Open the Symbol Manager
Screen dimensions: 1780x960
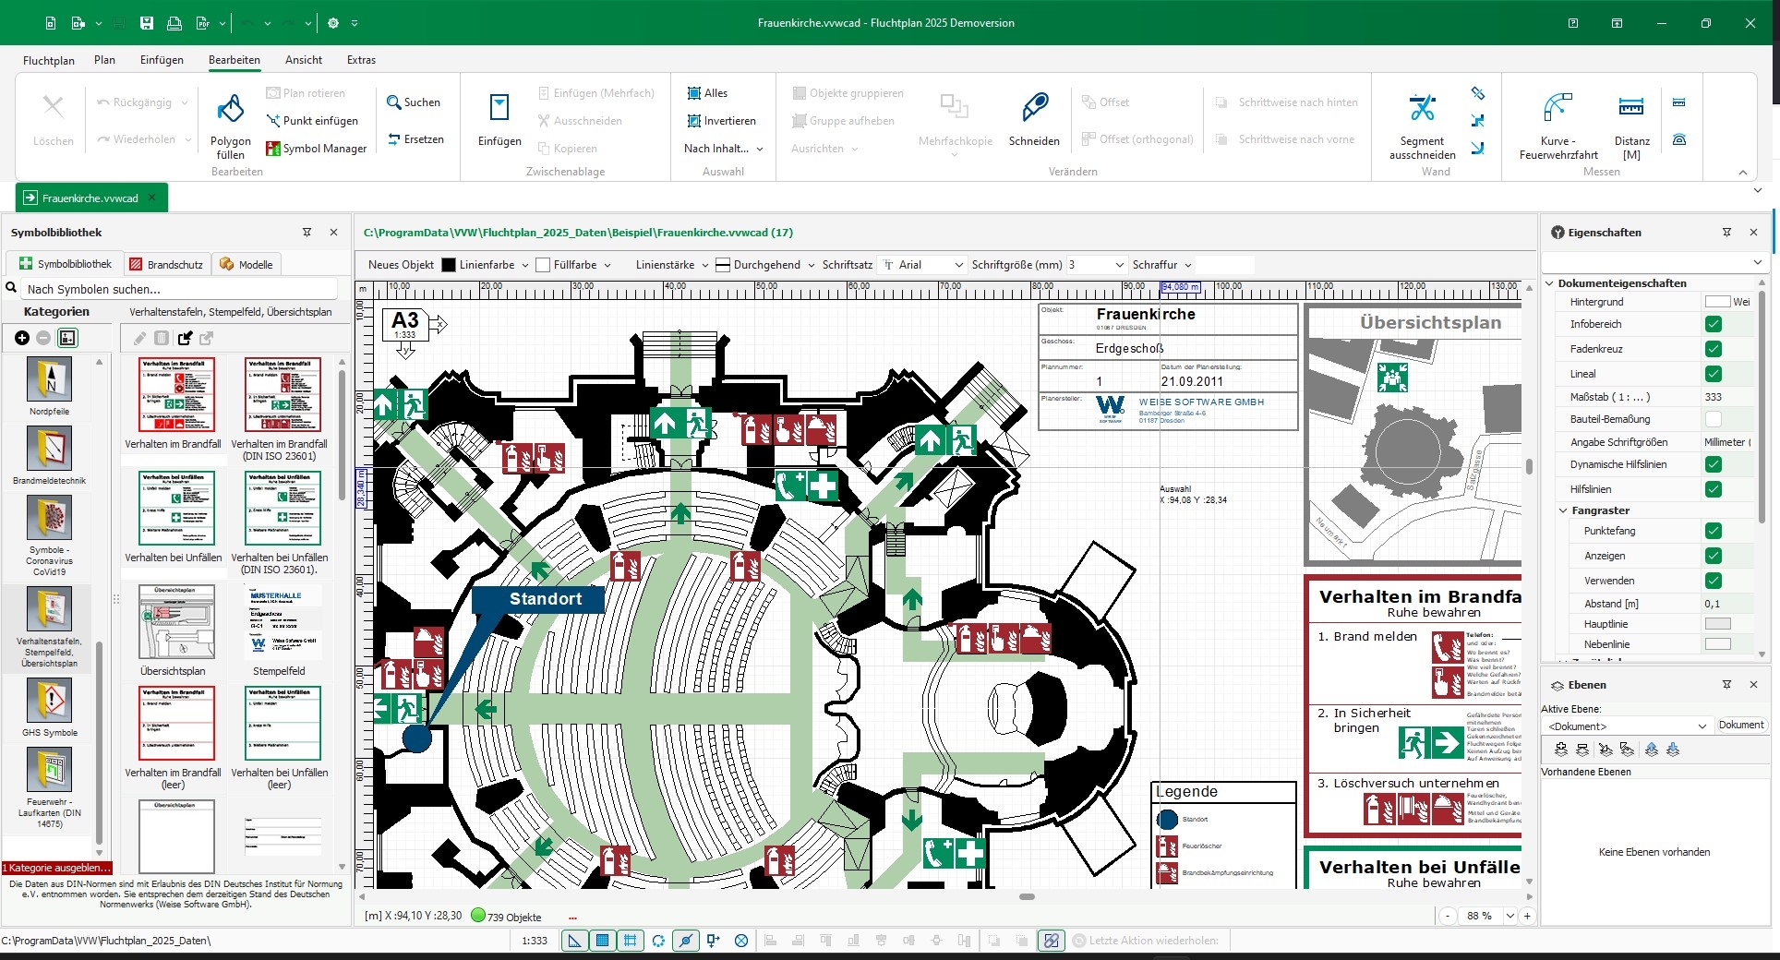pos(317,149)
